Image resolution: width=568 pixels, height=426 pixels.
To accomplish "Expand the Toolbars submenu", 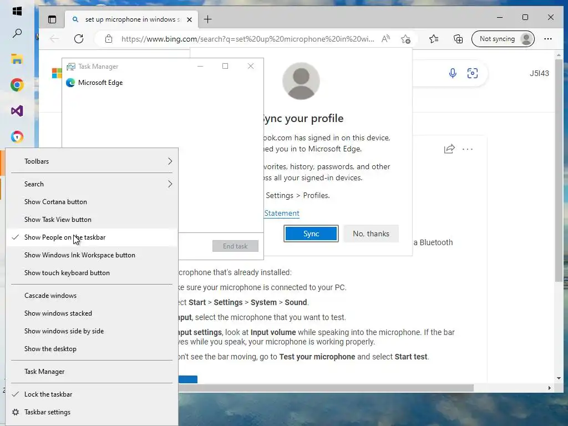I will click(92, 161).
